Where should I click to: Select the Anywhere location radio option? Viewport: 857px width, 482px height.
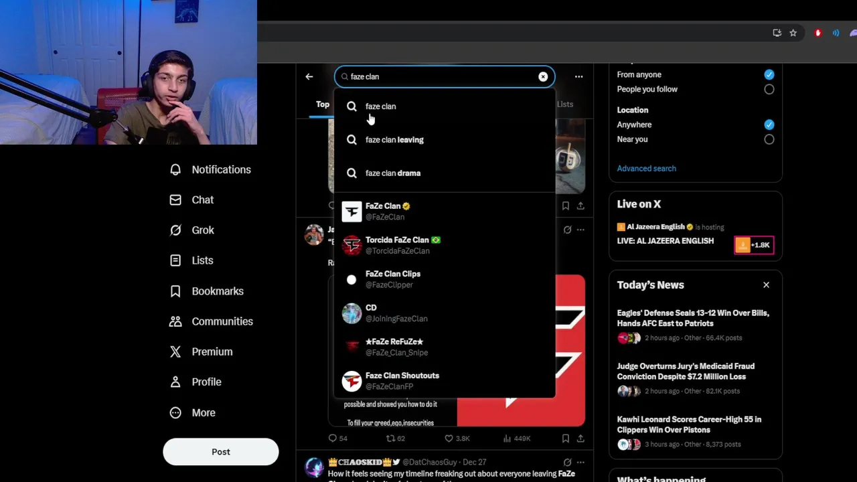pyautogui.click(x=769, y=125)
